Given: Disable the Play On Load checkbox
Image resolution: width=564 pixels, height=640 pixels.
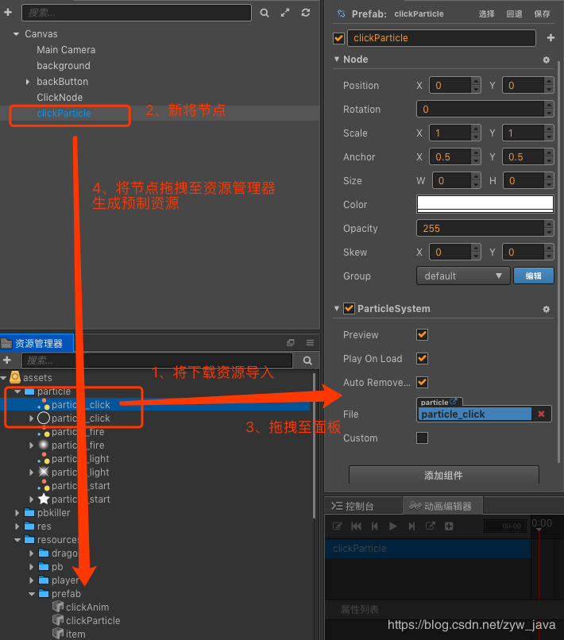Looking at the screenshot, I should click(422, 358).
